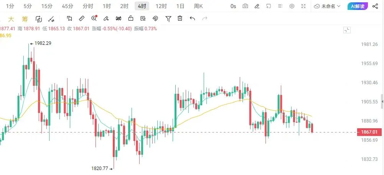384x175 pixels.
Task: Open the AI解读 analysis button
Action: [358, 6]
